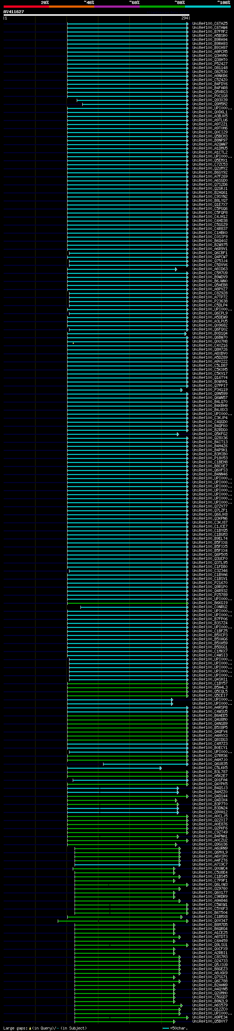Screen dimensions: 234x1031
Task: Select the UniRef100_Q93X39 label
Action: click(210, 100)
